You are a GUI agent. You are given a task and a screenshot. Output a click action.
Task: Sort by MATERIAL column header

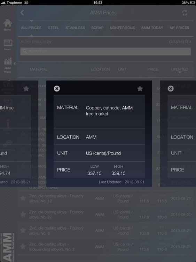39,70
